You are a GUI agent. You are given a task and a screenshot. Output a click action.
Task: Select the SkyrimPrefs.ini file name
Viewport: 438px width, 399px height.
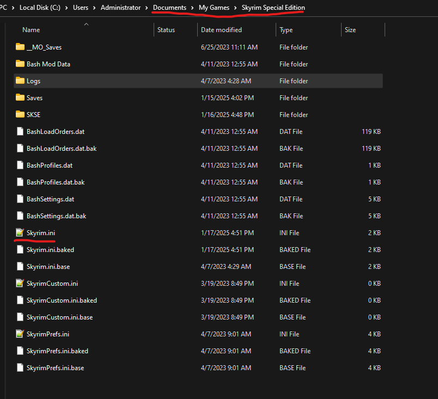pyautogui.click(x=48, y=334)
